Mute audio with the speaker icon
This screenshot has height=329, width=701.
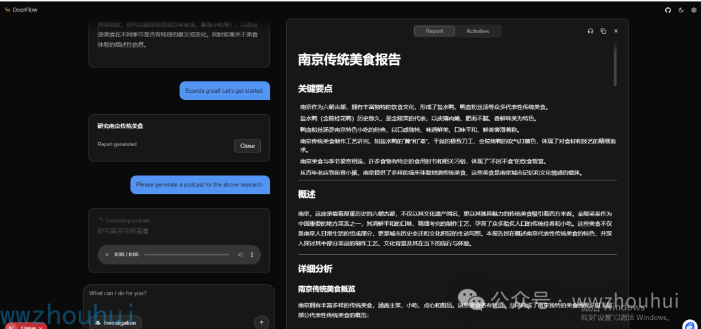[x=241, y=254]
